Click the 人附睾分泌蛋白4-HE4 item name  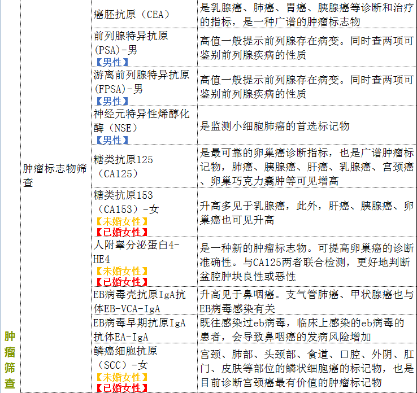pyautogui.click(x=136, y=252)
